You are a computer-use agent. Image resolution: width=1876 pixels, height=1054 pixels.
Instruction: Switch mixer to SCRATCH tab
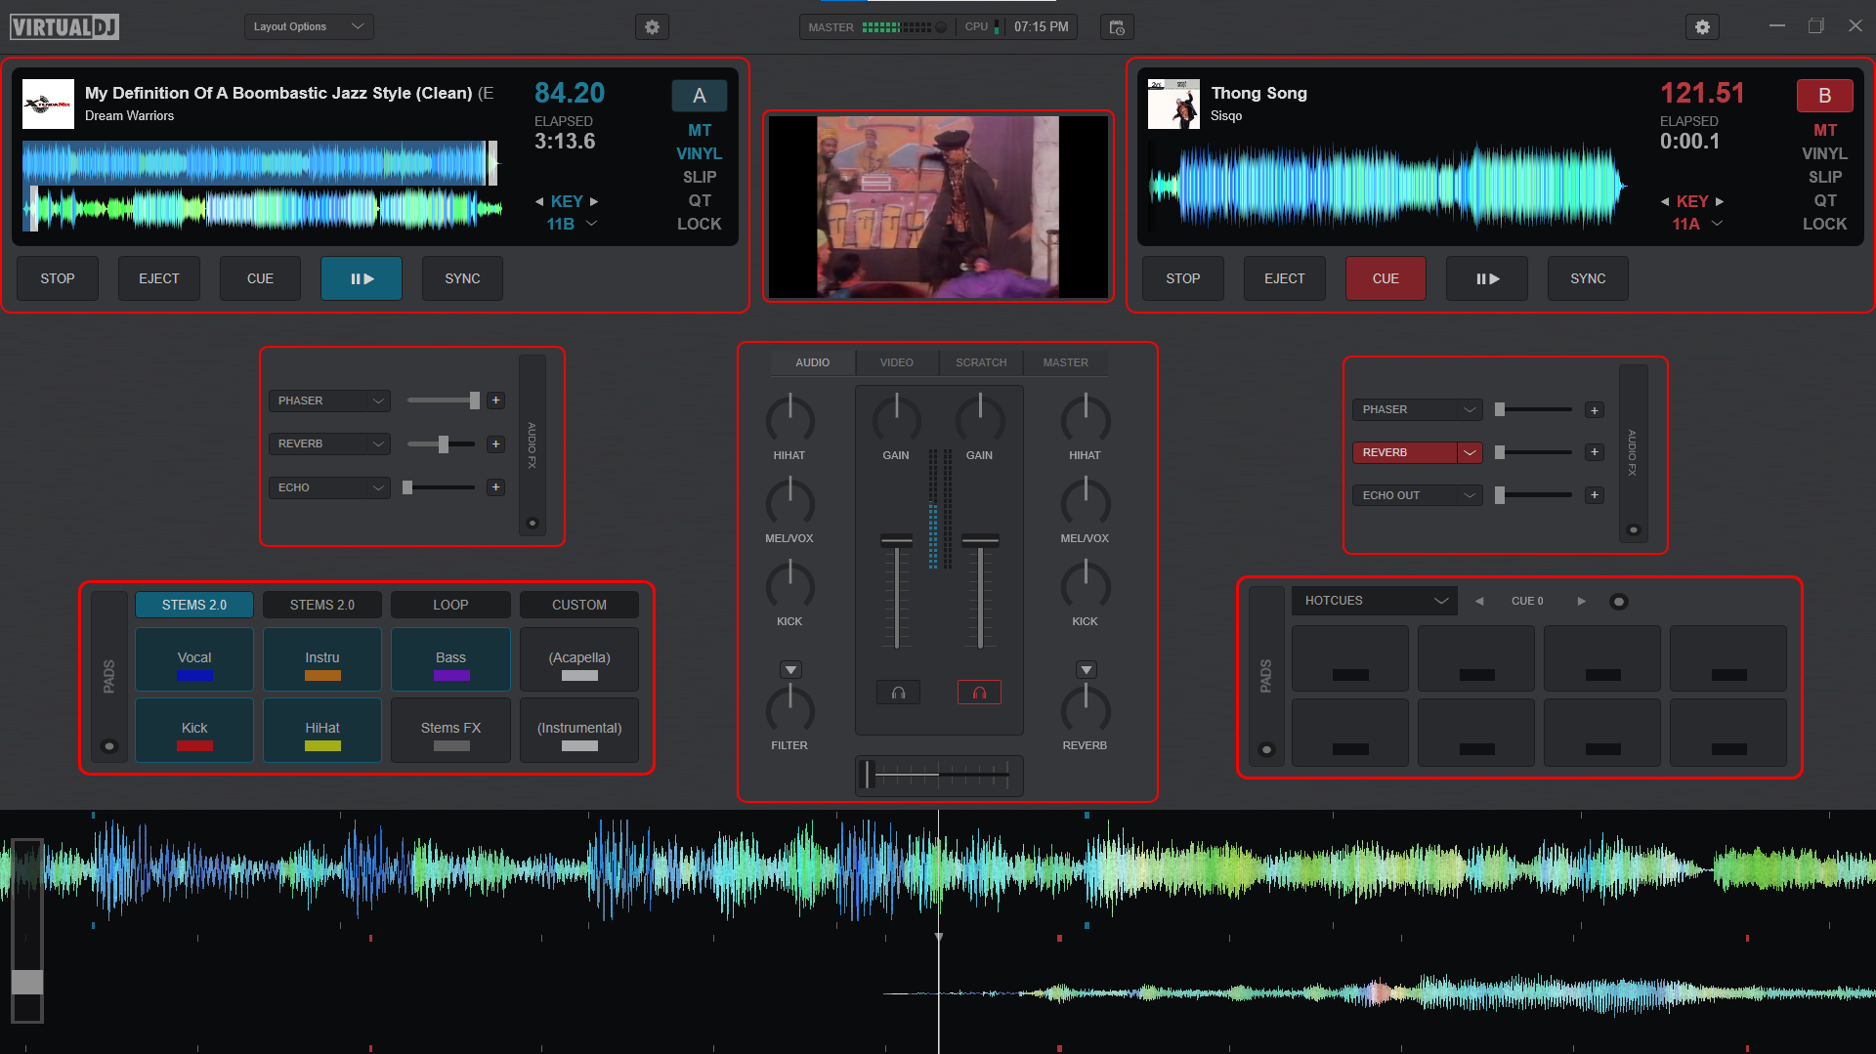pos(981,362)
